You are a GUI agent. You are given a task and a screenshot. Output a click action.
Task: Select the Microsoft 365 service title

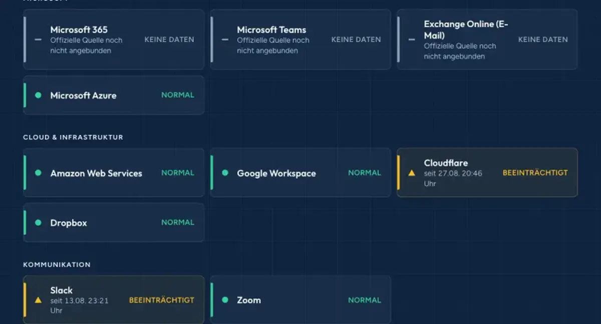(79, 29)
